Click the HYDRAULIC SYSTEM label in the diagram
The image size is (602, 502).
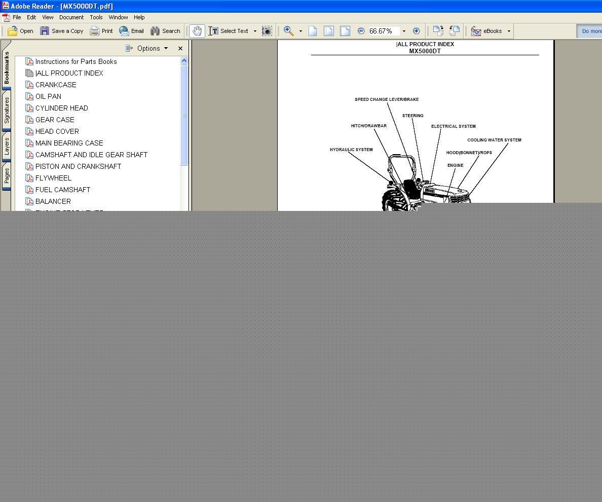pos(351,150)
